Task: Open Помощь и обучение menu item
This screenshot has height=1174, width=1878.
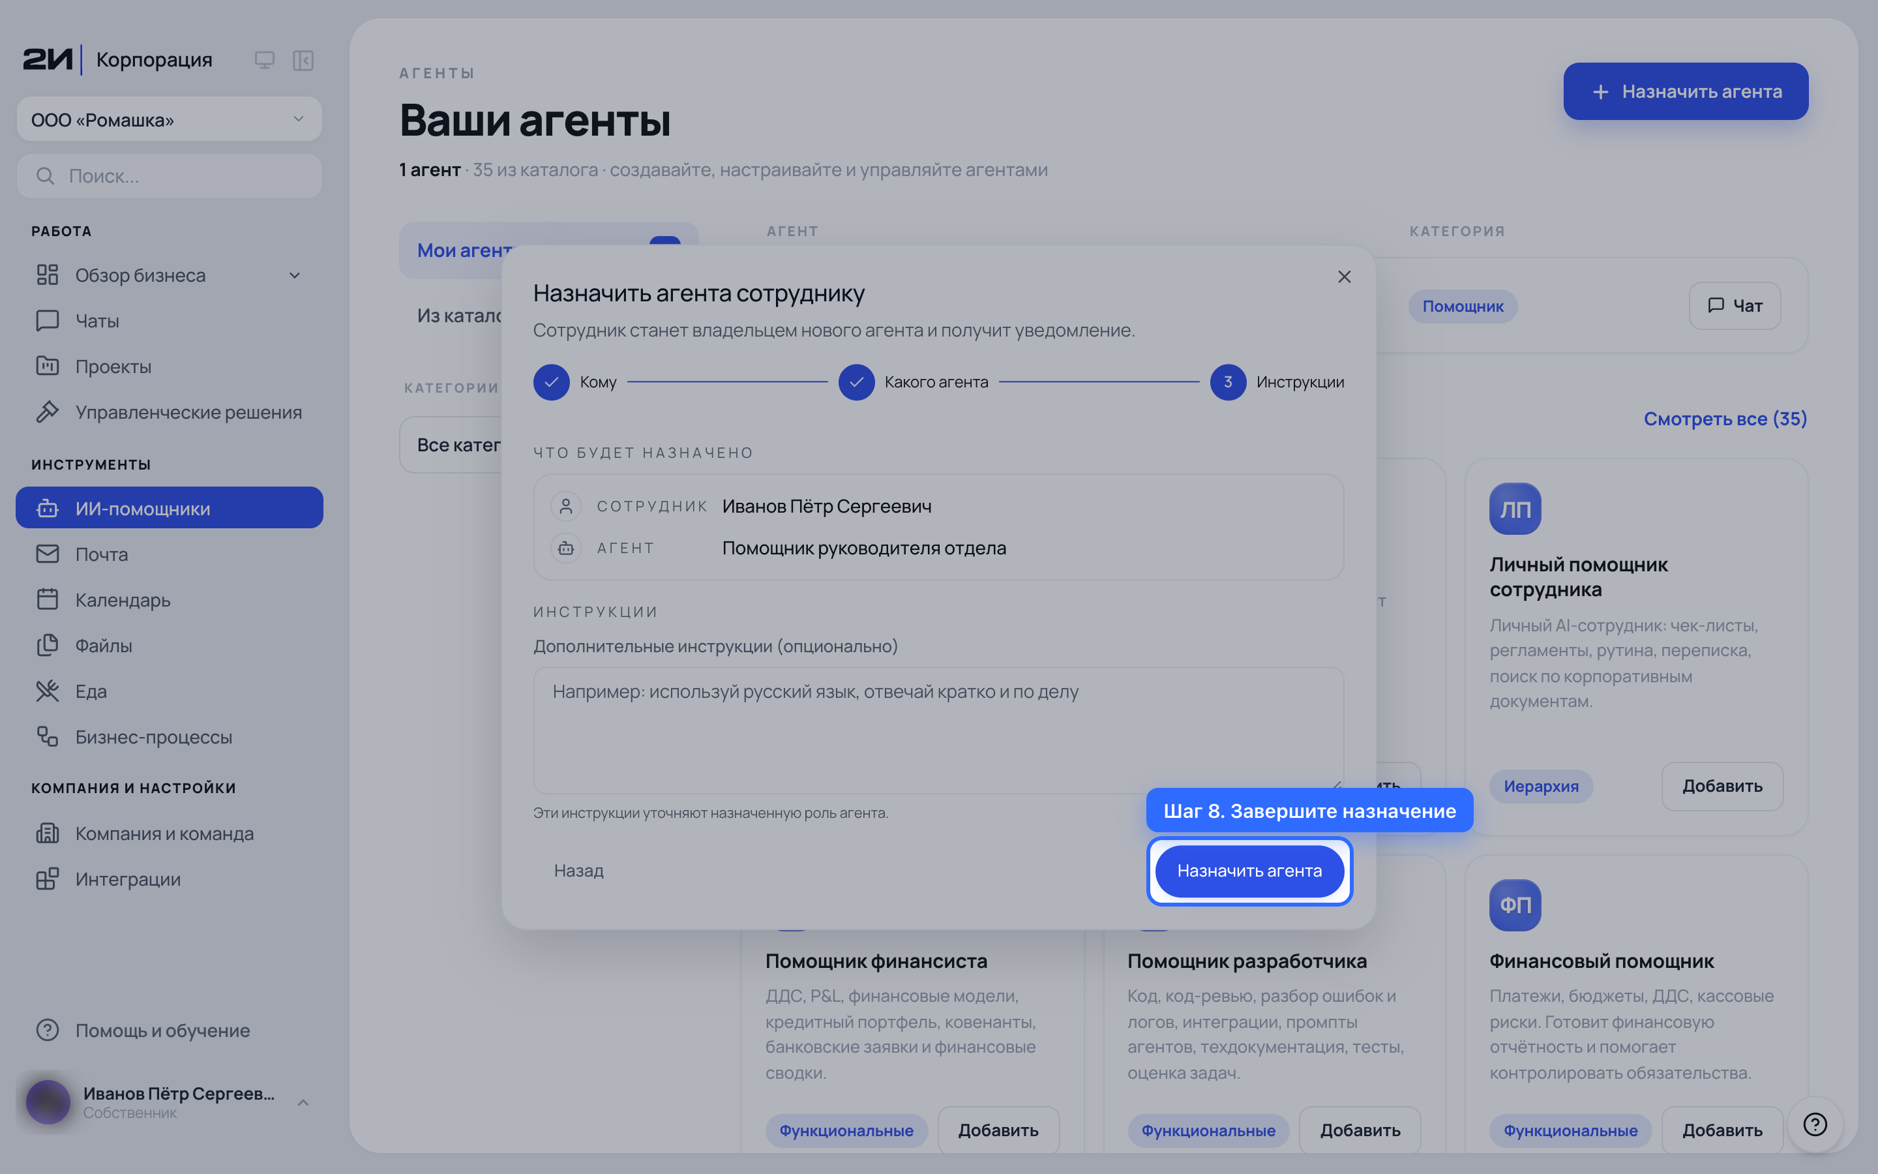Action: tap(169, 1031)
